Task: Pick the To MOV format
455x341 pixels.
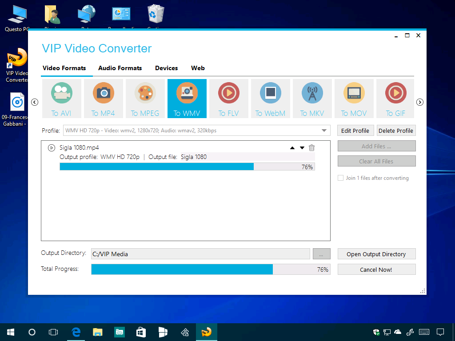Action: [354, 99]
